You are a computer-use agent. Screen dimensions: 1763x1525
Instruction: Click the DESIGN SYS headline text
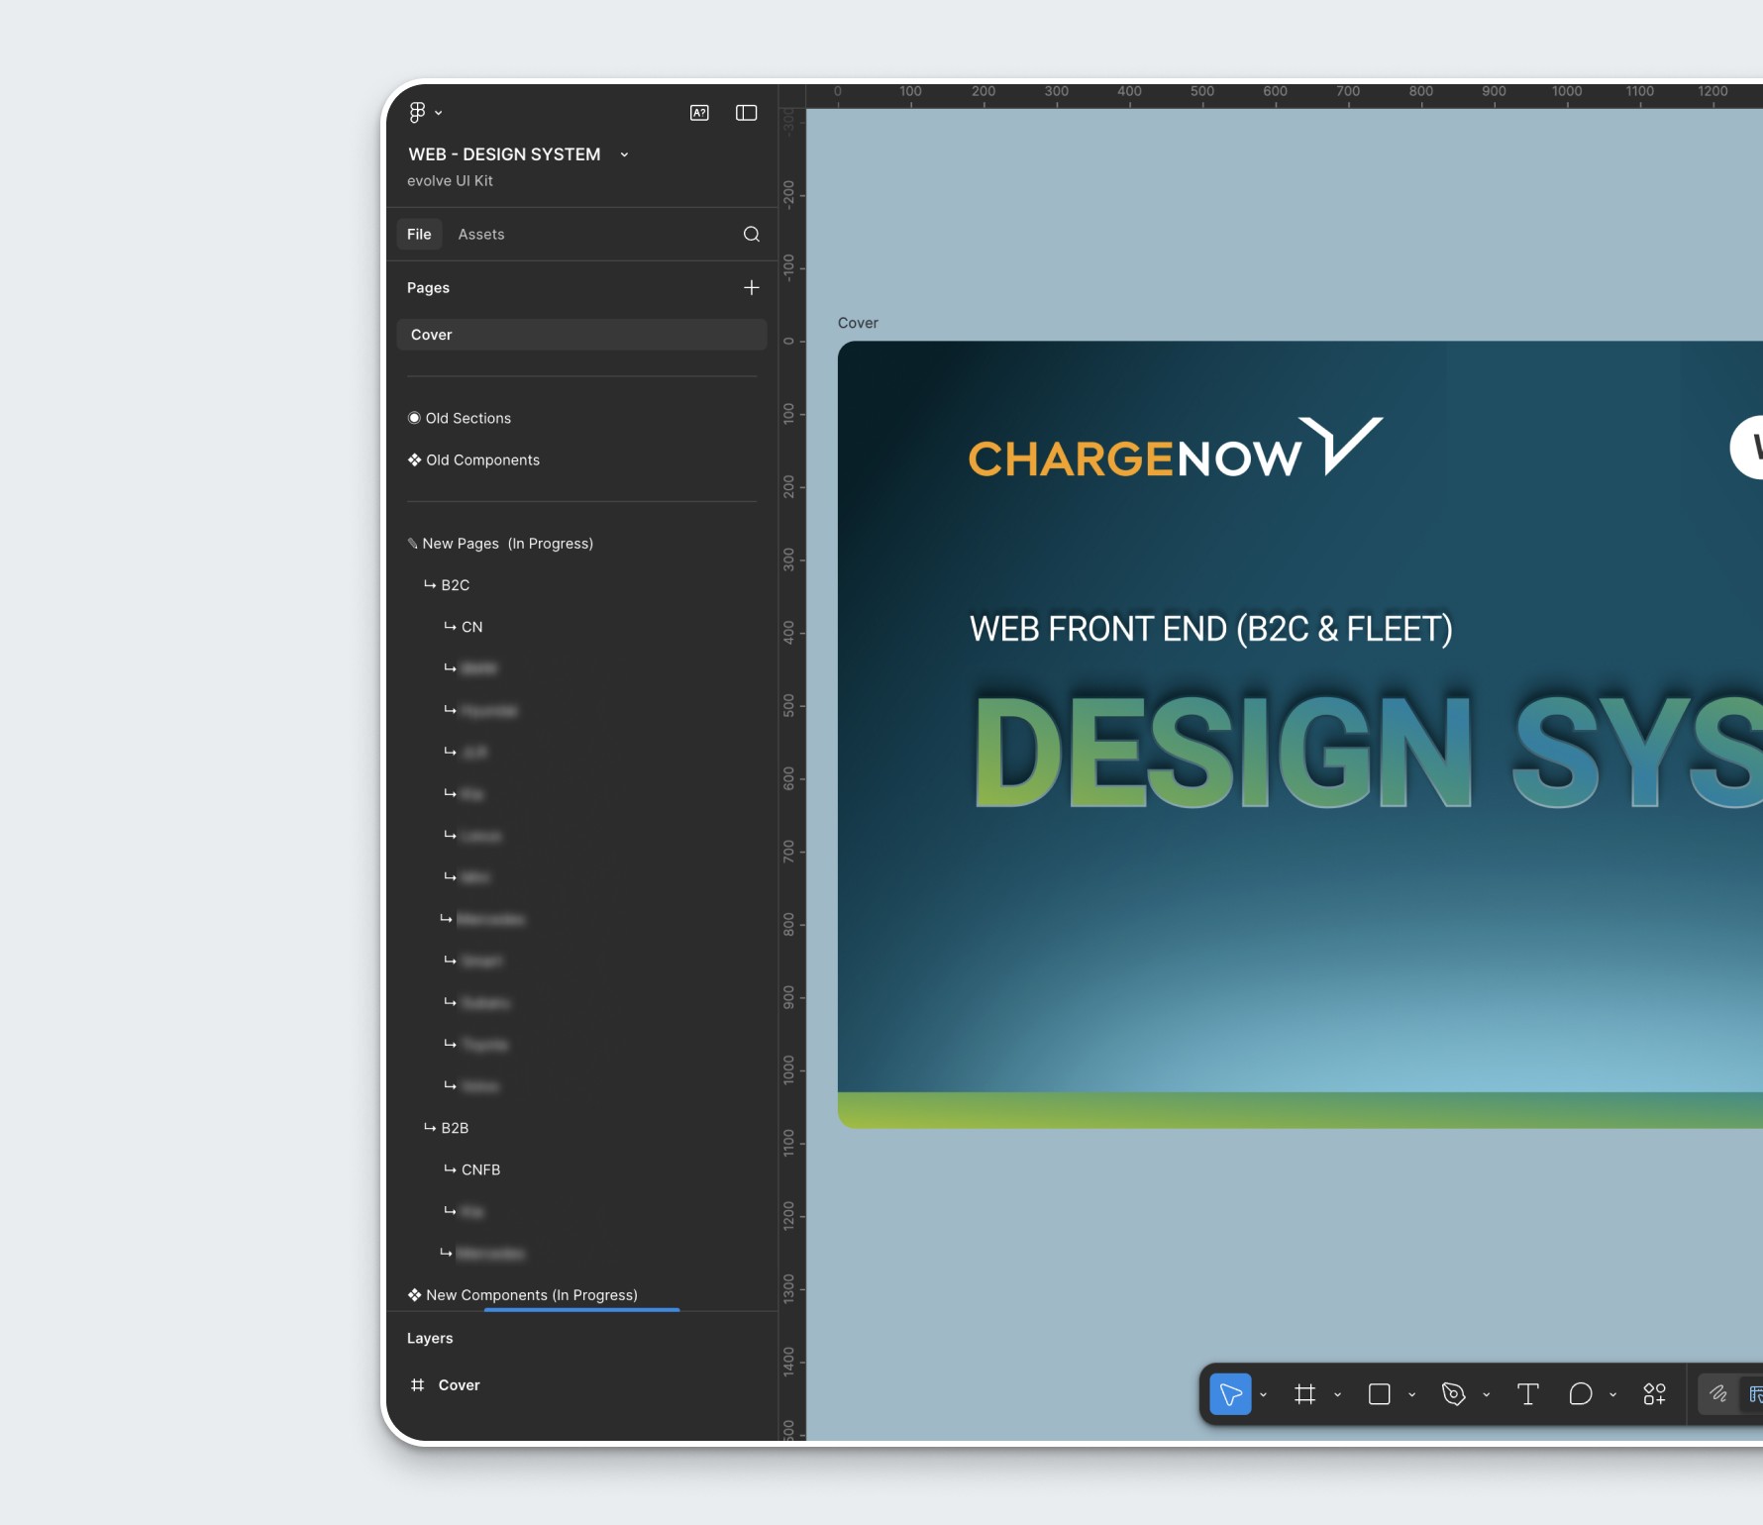pyautogui.click(x=1369, y=752)
